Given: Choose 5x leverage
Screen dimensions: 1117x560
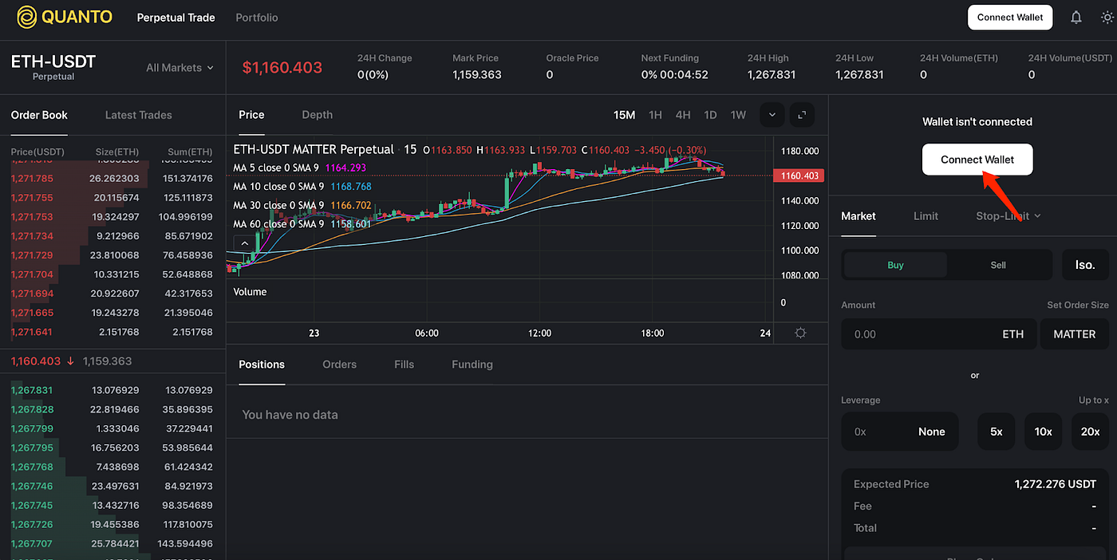Looking at the screenshot, I should click(997, 432).
